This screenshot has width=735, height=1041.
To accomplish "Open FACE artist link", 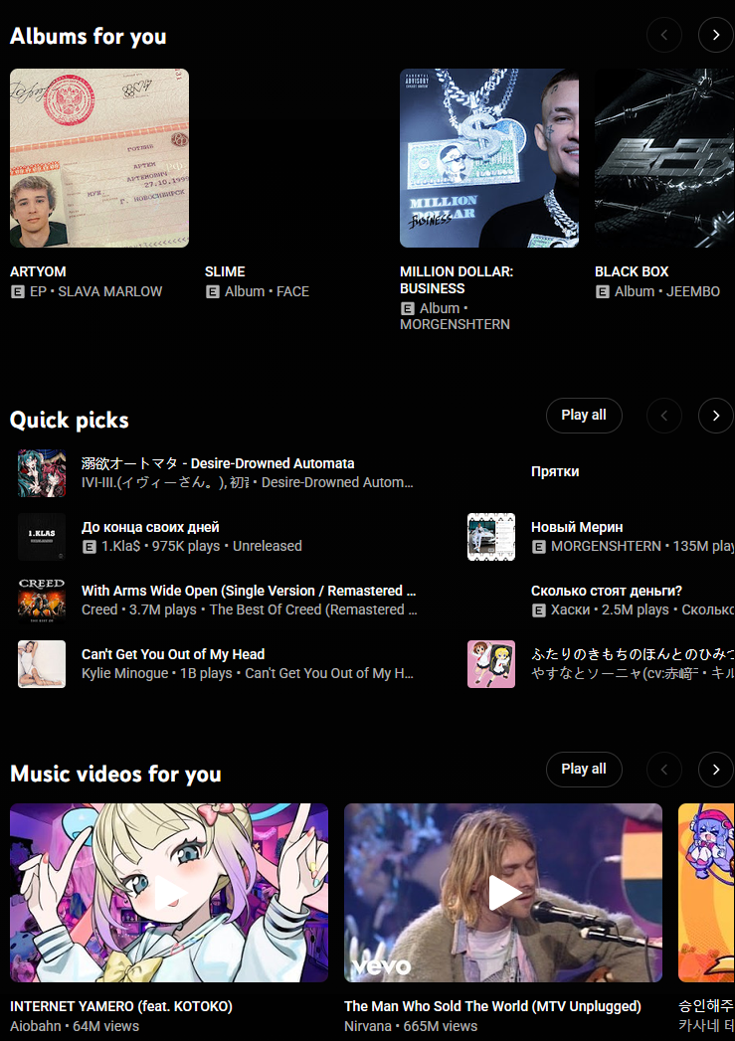I will click(x=292, y=291).
